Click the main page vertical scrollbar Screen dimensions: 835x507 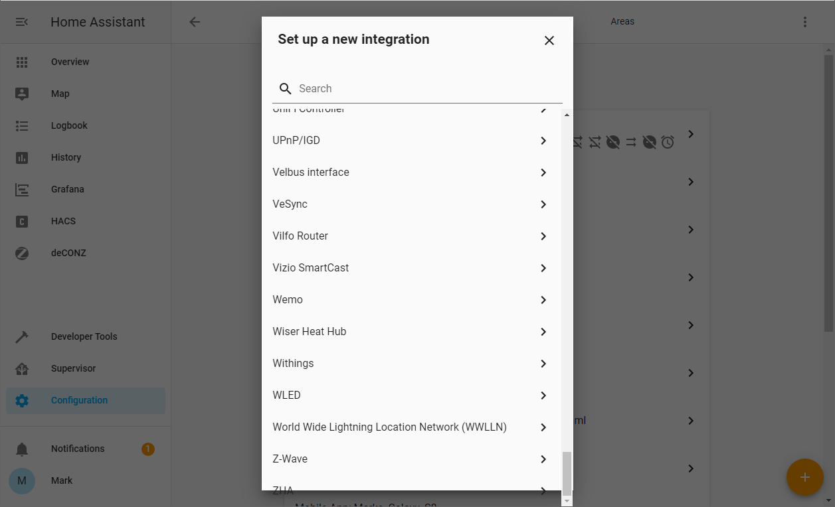click(829, 192)
